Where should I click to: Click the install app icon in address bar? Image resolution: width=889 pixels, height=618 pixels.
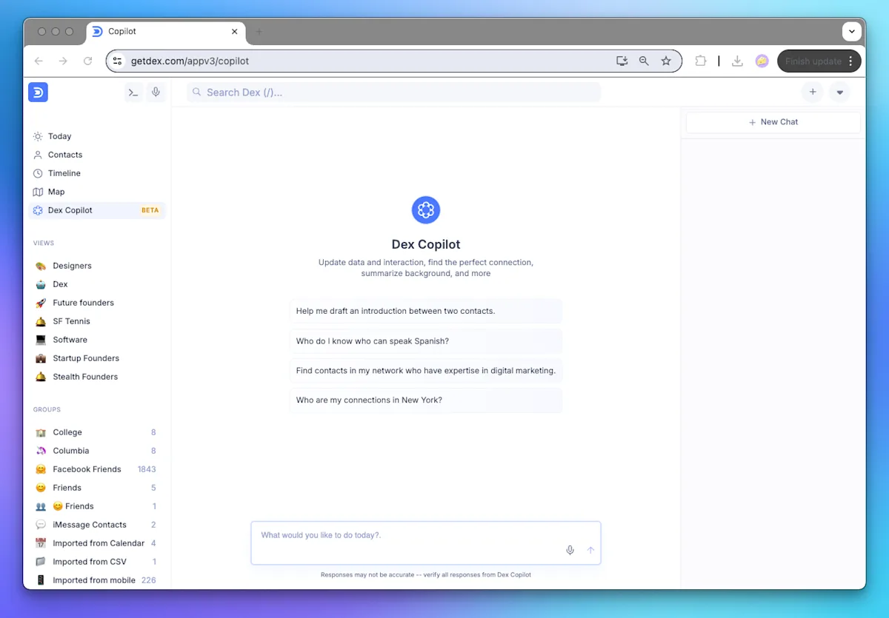622,61
